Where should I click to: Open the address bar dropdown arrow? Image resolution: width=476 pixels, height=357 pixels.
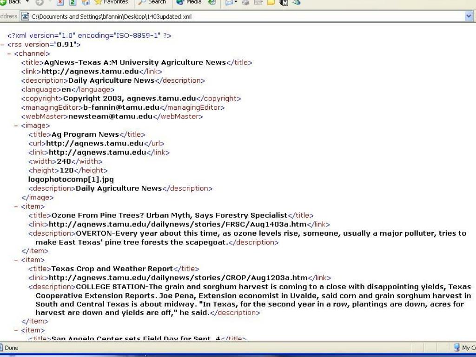pos(469,16)
